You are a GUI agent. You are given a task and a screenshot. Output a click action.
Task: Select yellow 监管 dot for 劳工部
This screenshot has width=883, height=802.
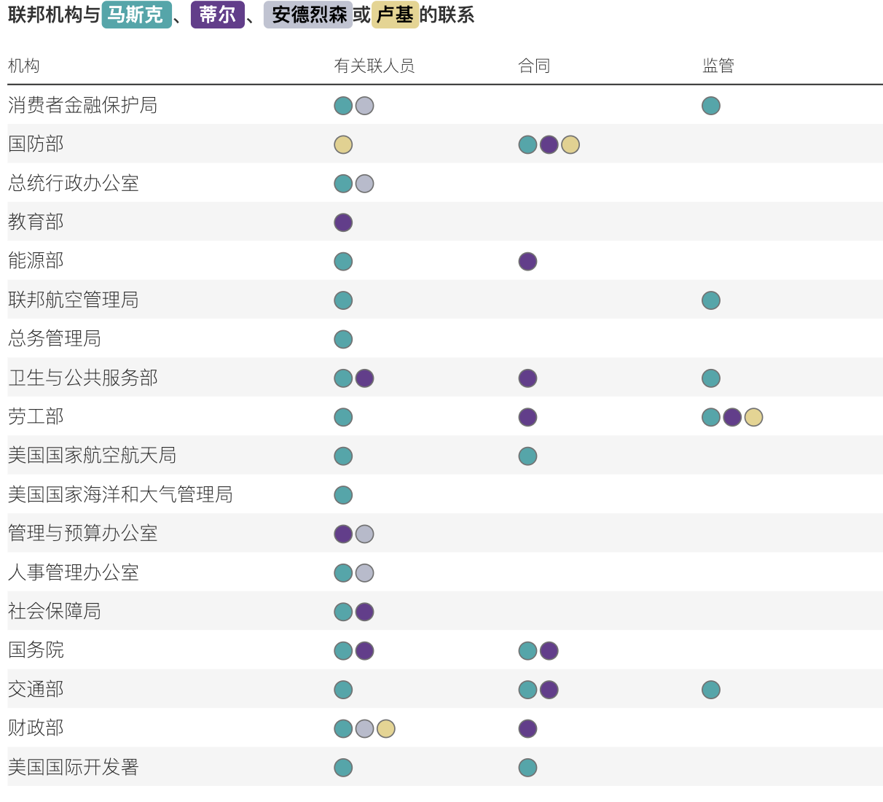tap(753, 417)
